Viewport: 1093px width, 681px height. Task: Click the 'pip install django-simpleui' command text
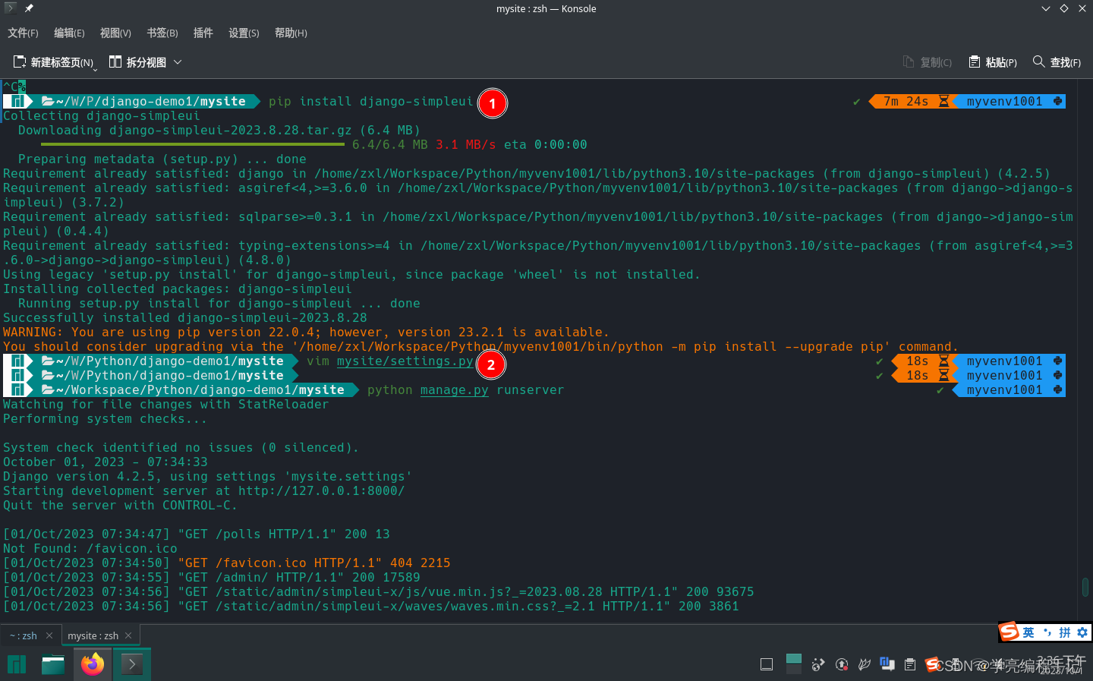(x=370, y=102)
